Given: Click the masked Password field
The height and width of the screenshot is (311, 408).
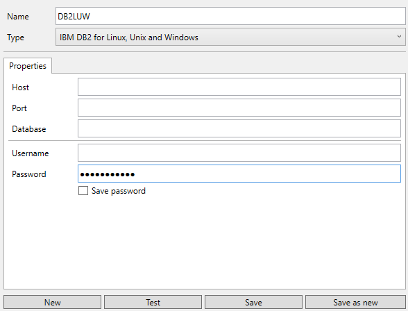Looking at the screenshot, I should (239, 174).
